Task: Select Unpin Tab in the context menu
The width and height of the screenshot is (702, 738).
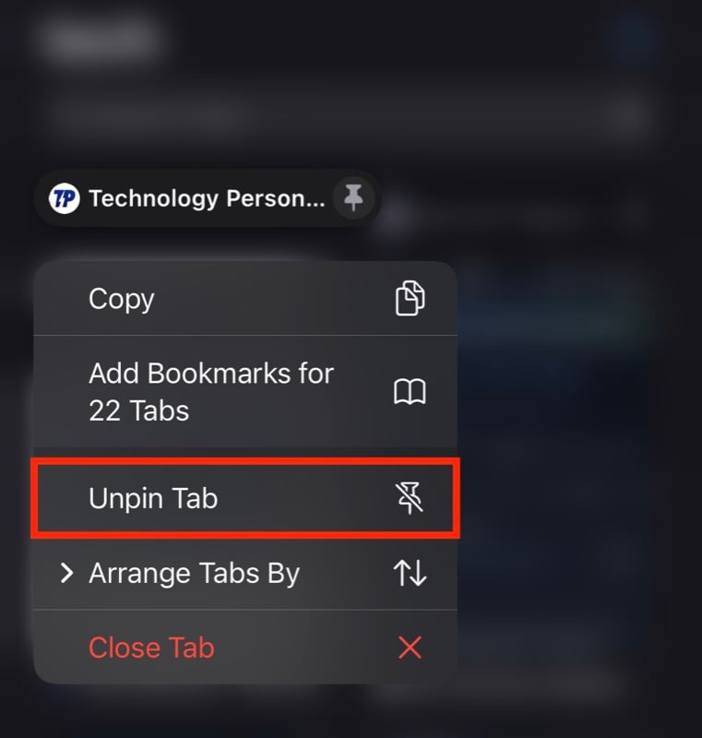Action: pyautogui.click(x=245, y=498)
